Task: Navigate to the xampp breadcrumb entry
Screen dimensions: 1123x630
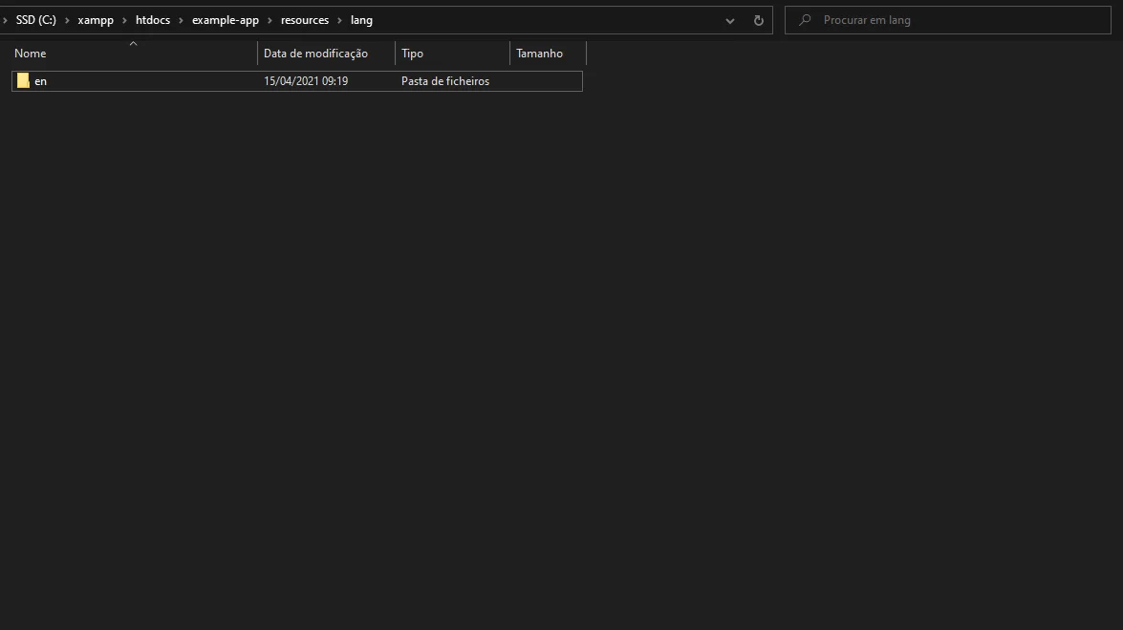Action: coord(96,19)
